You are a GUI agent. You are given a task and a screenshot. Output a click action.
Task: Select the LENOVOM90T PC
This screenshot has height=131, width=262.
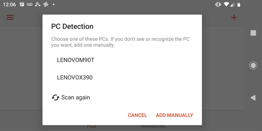(76, 60)
